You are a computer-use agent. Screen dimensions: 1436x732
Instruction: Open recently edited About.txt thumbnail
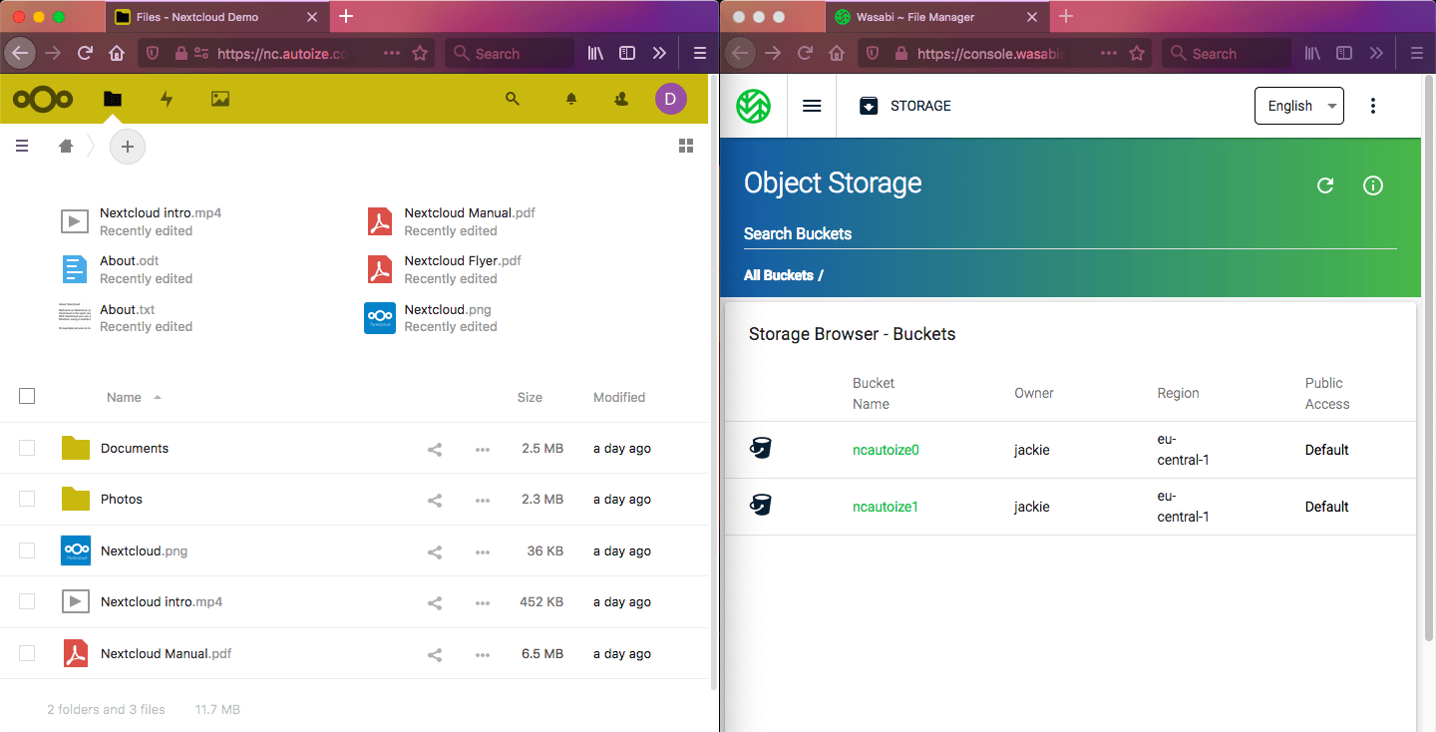(75, 317)
